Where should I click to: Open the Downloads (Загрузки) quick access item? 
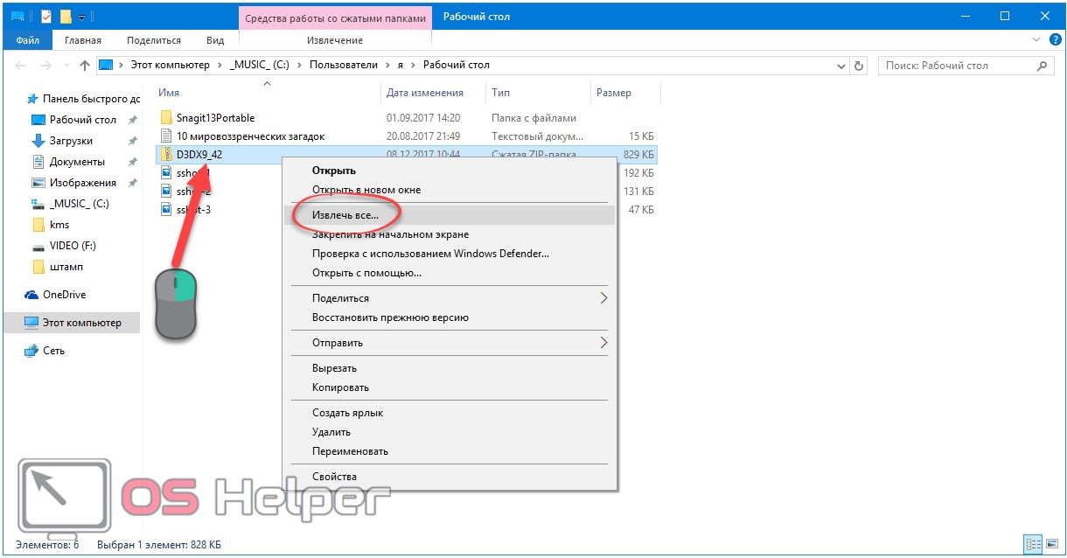71,141
